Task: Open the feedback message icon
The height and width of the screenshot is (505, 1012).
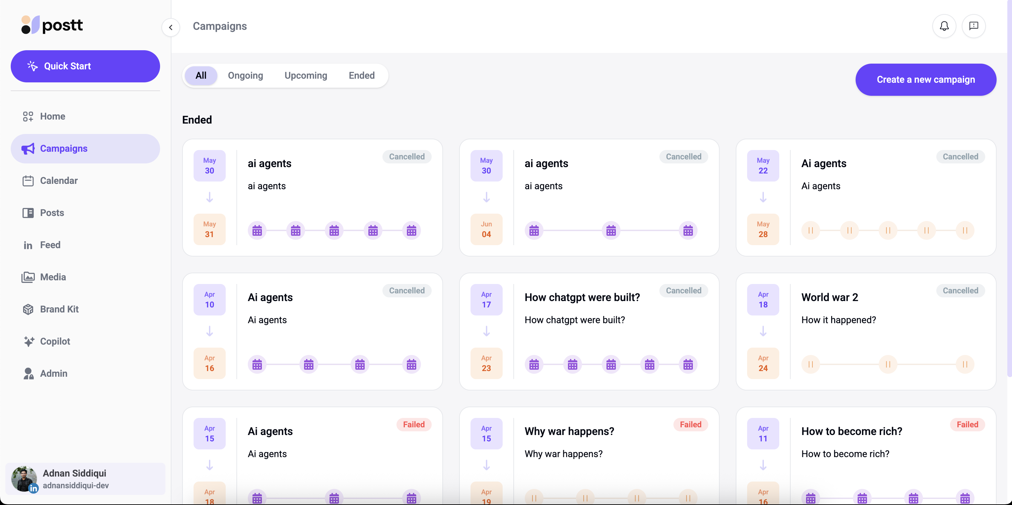Action: (x=973, y=26)
